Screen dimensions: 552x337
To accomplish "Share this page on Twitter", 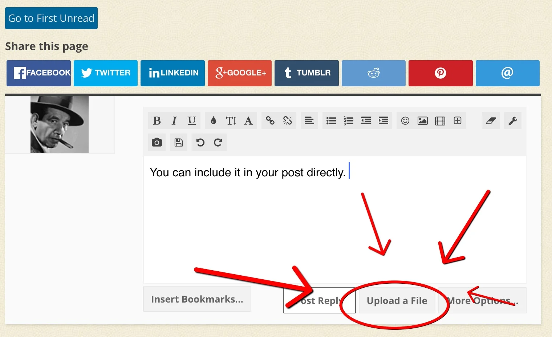I will pos(106,73).
